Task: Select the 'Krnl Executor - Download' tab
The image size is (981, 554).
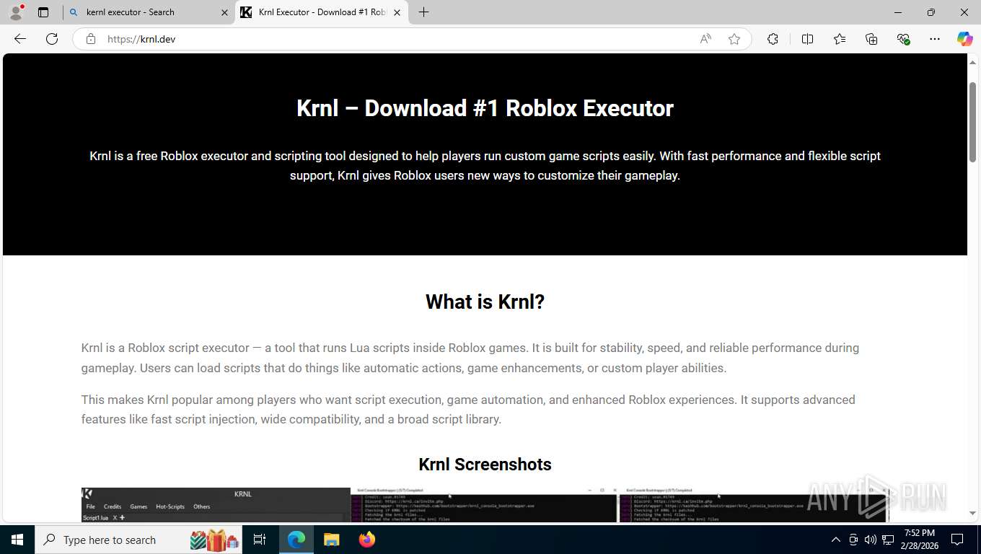Action: (321, 12)
